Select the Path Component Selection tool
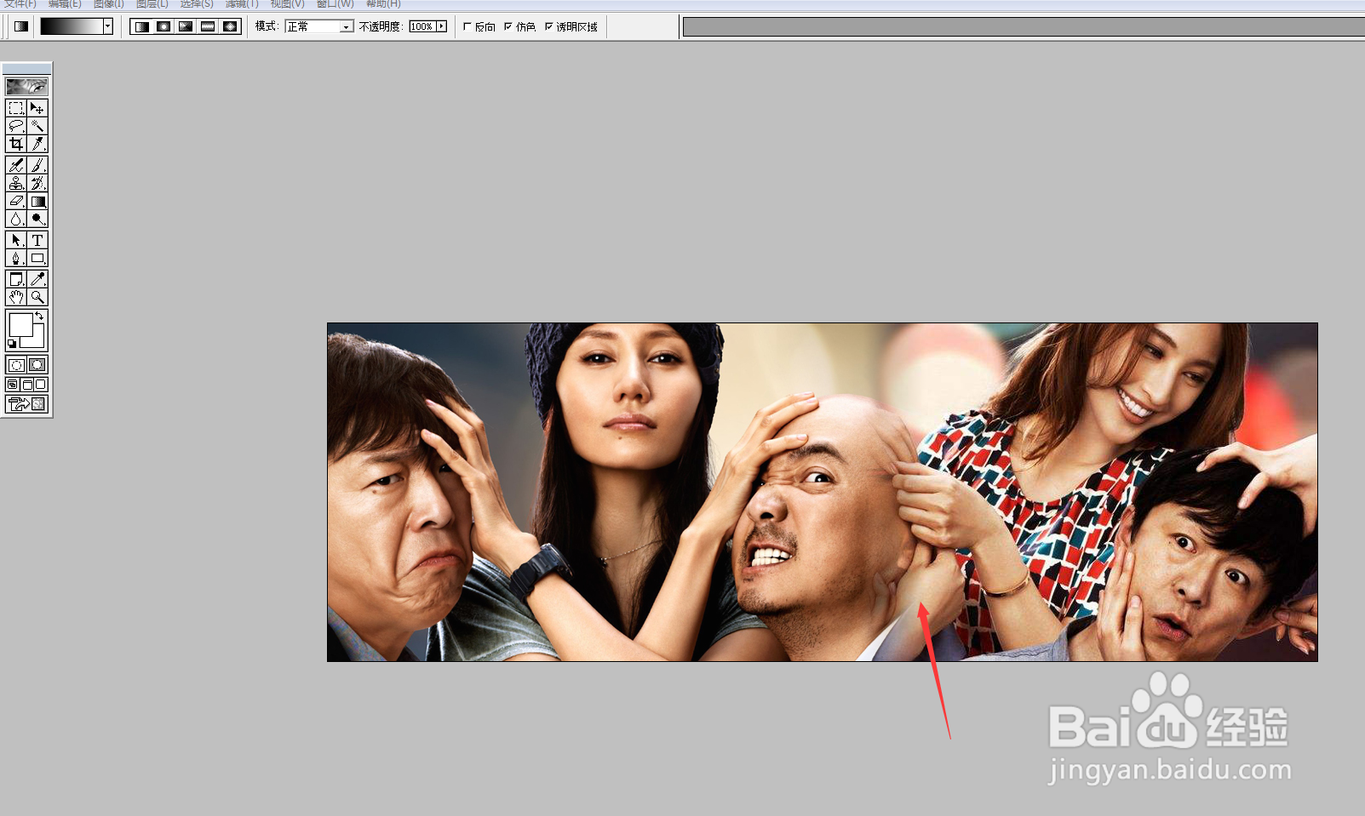This screenshot has height=816, width=1365. 16,240
